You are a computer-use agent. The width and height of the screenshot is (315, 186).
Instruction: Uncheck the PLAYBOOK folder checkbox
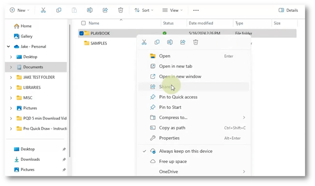81,33
